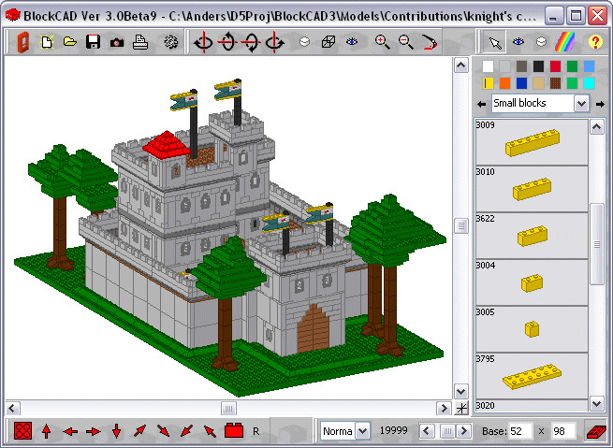The width and height of the screenshot is (613, 448).
Task: Click the printer icon
Action: (x=140, y=42)
